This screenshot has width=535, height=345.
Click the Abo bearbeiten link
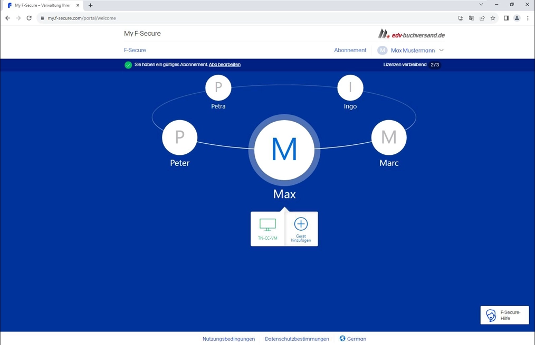[225, 64]
